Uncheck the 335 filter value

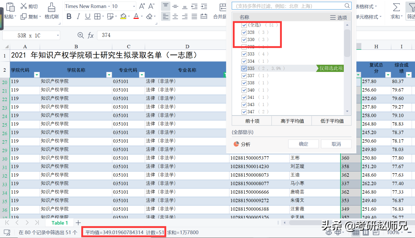(x=244, y=68)
